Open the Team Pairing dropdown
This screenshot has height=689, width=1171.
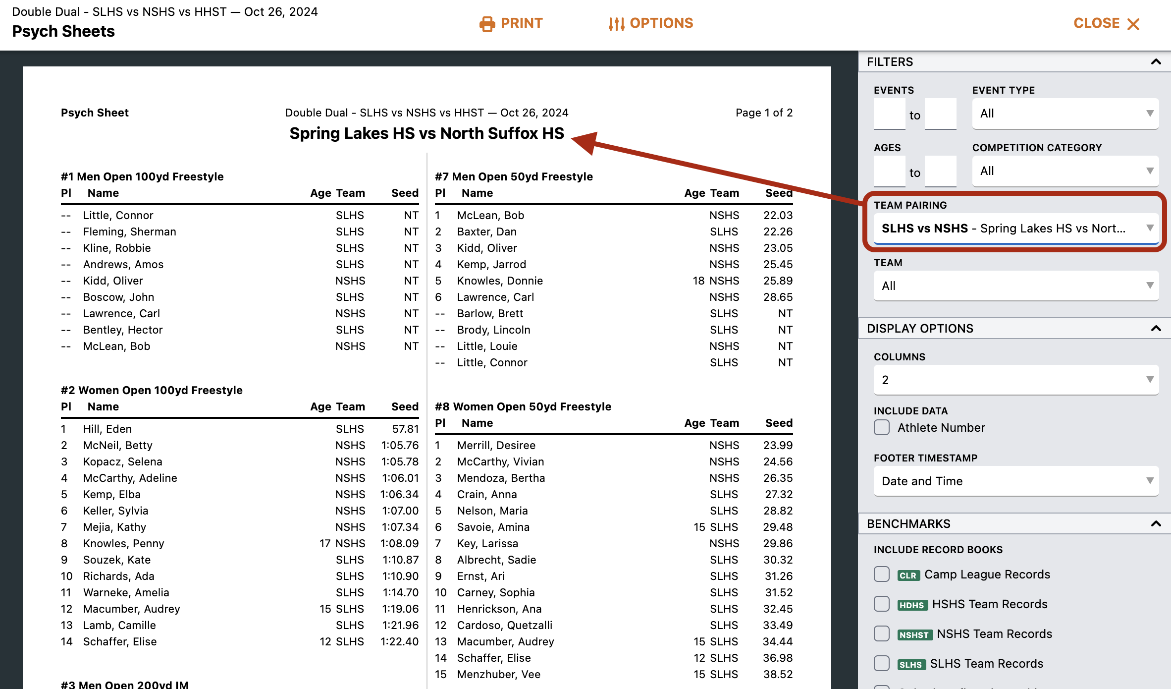[x=1016, y=229]
